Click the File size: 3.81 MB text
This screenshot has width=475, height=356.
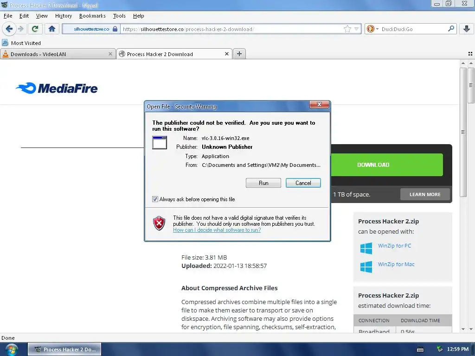click(204, 258)
